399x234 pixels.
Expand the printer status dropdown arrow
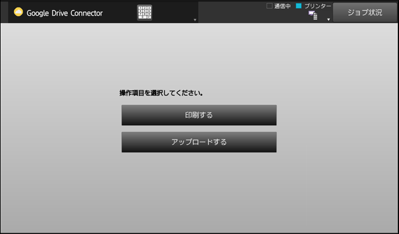point(329,19)
